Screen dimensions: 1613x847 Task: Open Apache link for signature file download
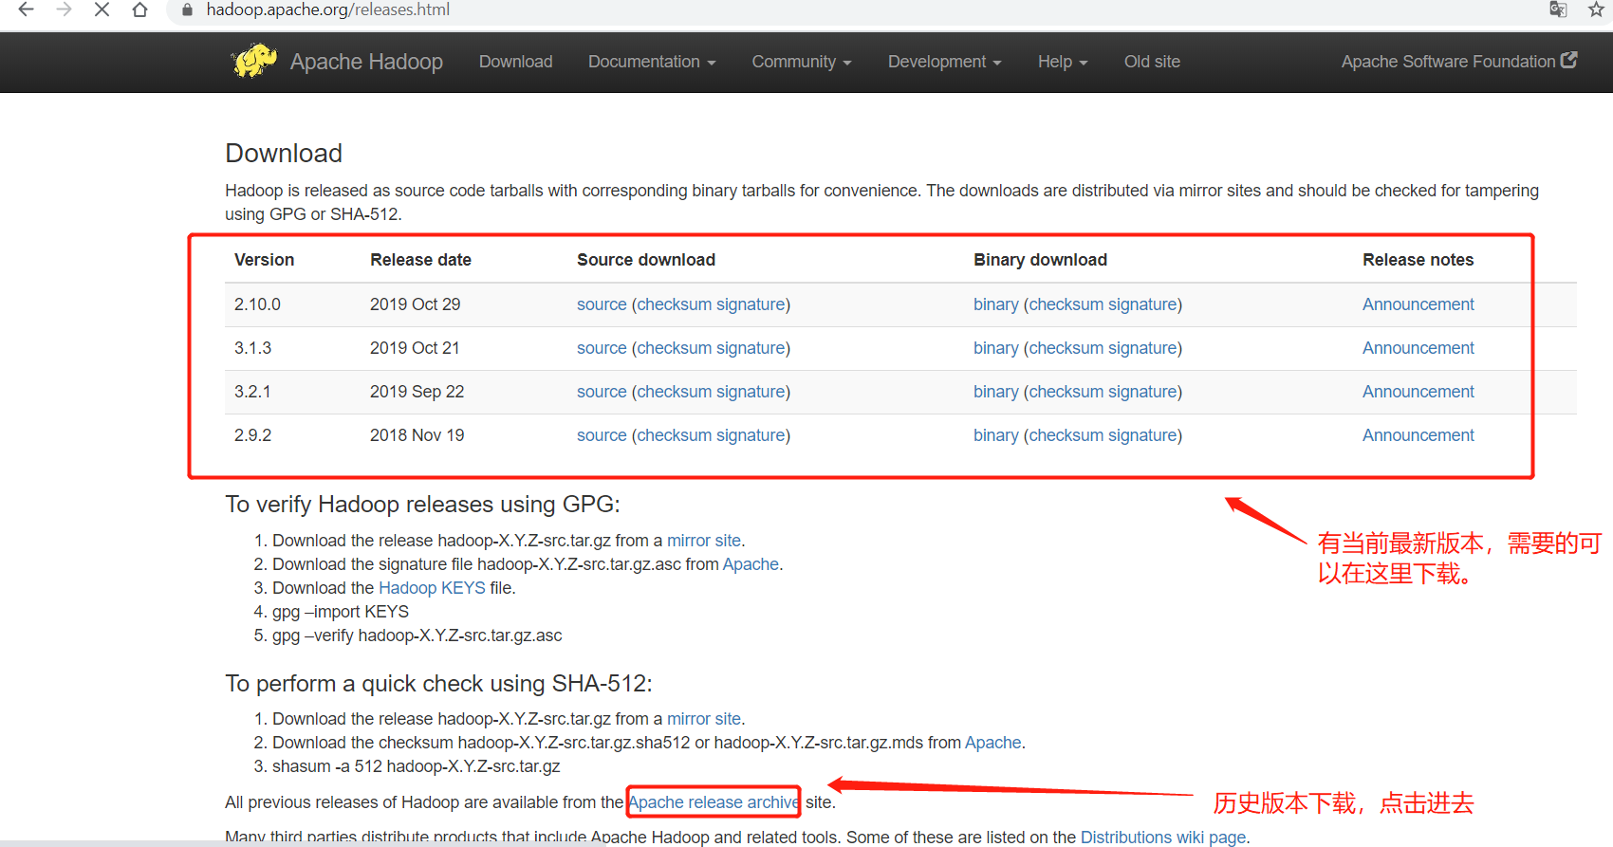[751, 564]
